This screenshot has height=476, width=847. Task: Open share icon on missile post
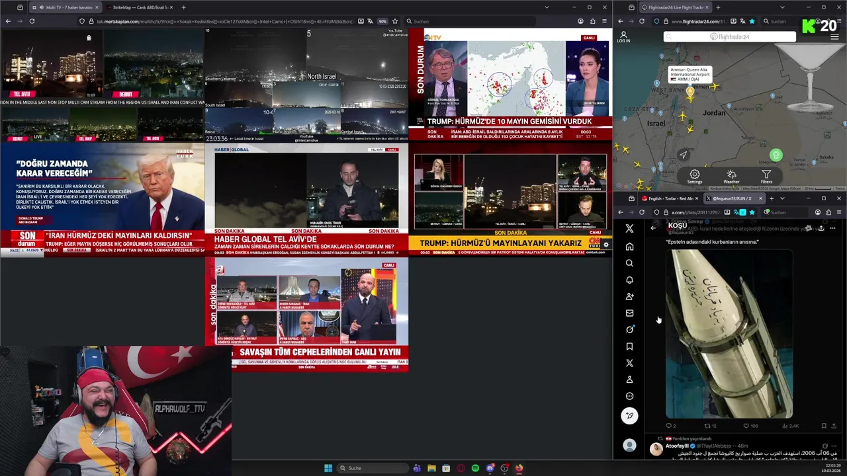pos(833,426)
